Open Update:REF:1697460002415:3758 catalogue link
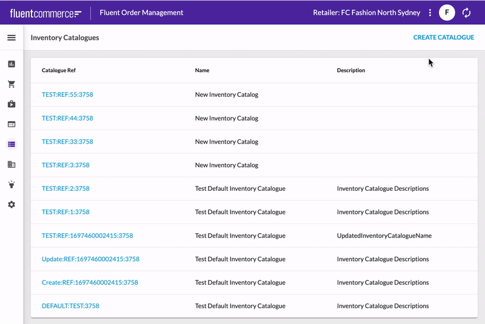 point(90,259)
